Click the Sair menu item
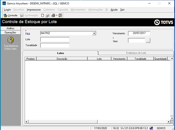 point(122,10)
